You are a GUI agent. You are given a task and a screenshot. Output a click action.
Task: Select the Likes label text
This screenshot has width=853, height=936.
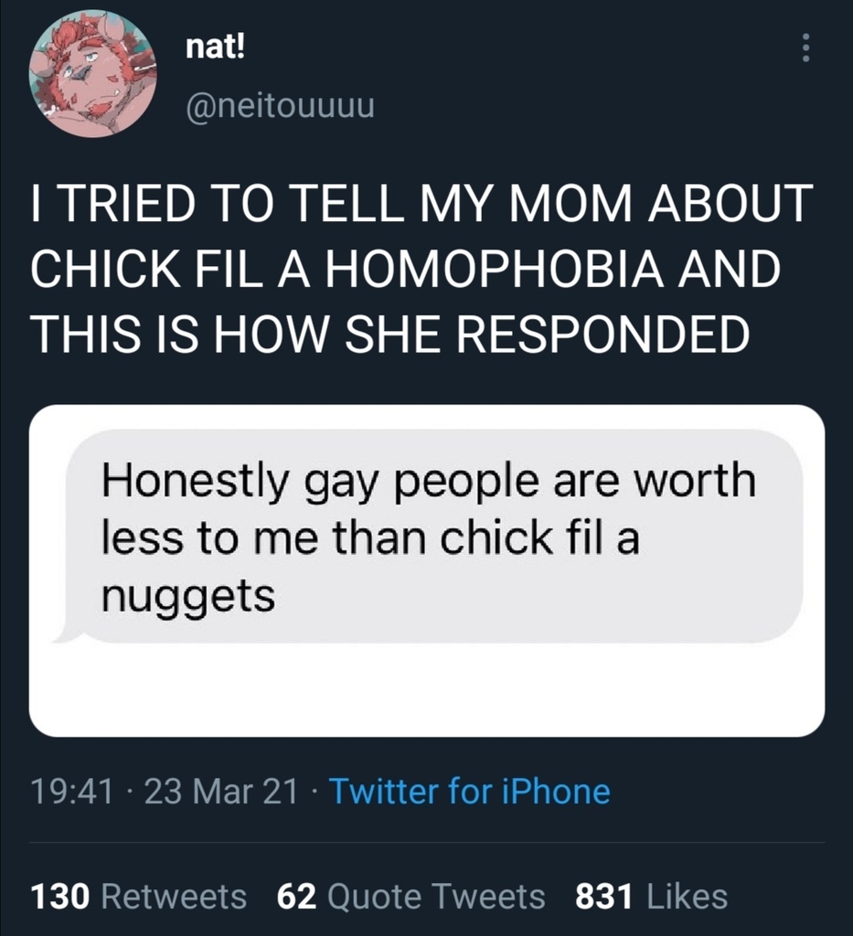[687, 897]
